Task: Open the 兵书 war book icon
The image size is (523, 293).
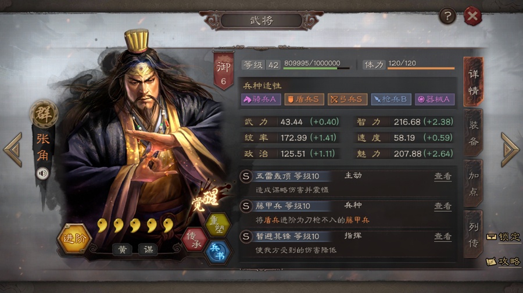Action: pos(217,252)
